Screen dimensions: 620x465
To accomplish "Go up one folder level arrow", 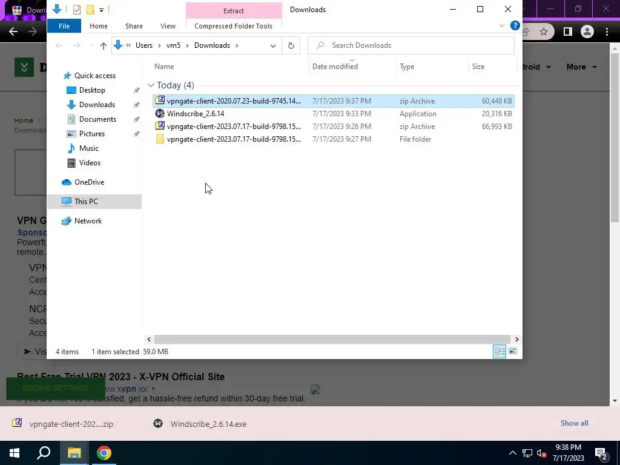I will 103,45.
